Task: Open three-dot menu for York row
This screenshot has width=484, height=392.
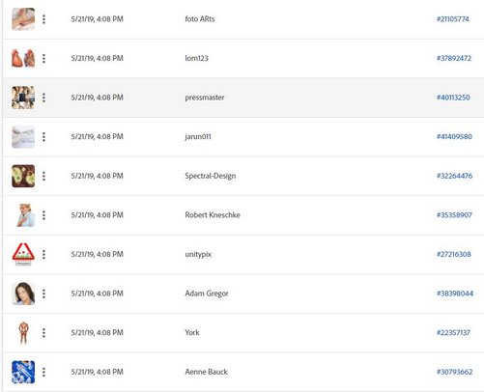Action: point(43,333)
